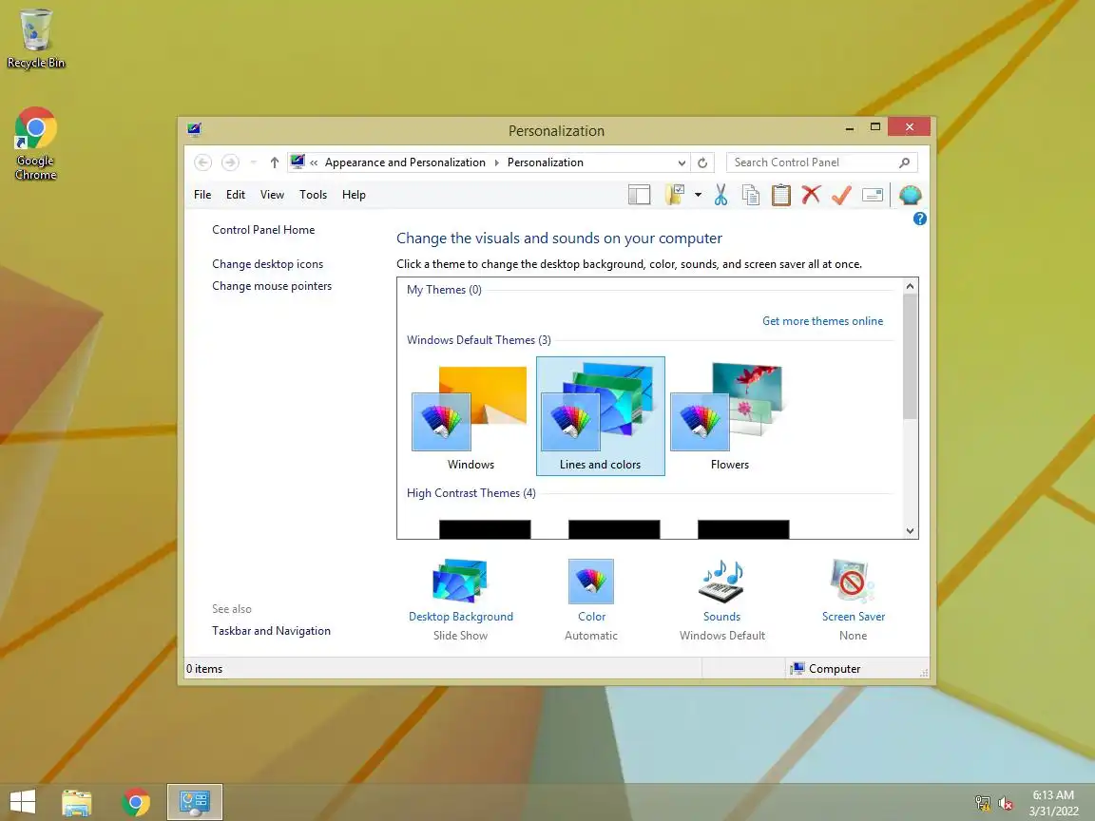Click the theme list scroll up arrow
1095x821 pixels.
click(x=910, y=286)
